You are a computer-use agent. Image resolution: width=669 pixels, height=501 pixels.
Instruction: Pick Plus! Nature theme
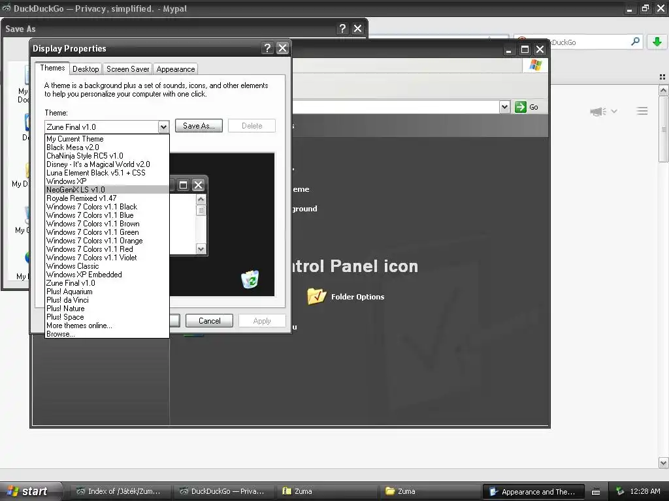tap(106, 309)
